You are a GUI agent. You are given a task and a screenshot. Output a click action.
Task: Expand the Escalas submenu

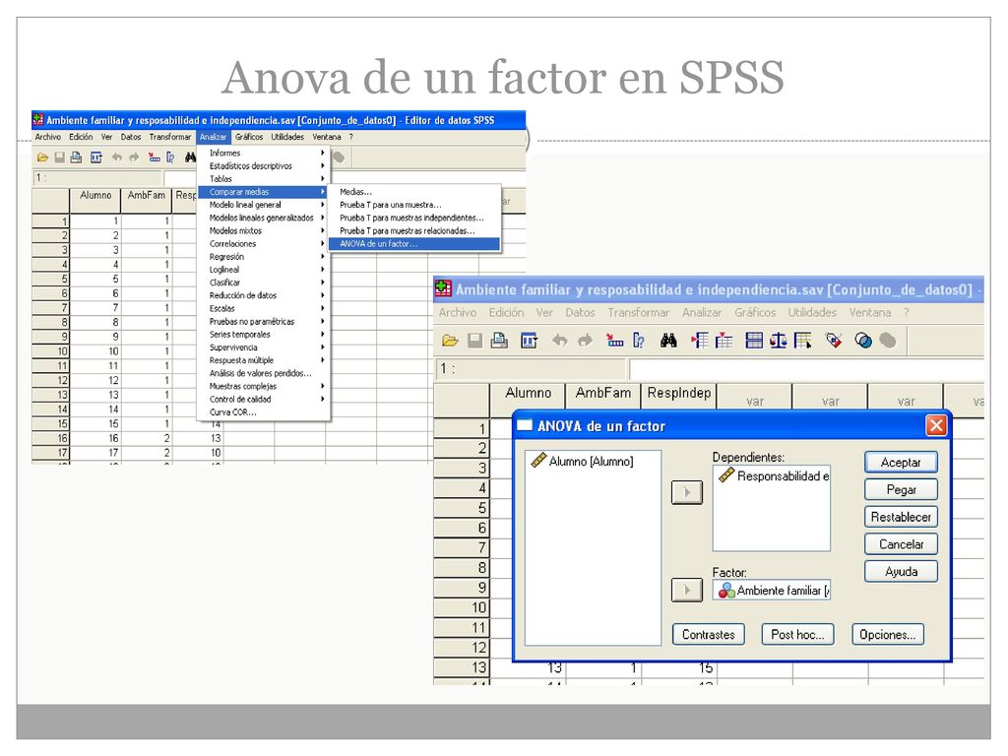click(264, 308)
